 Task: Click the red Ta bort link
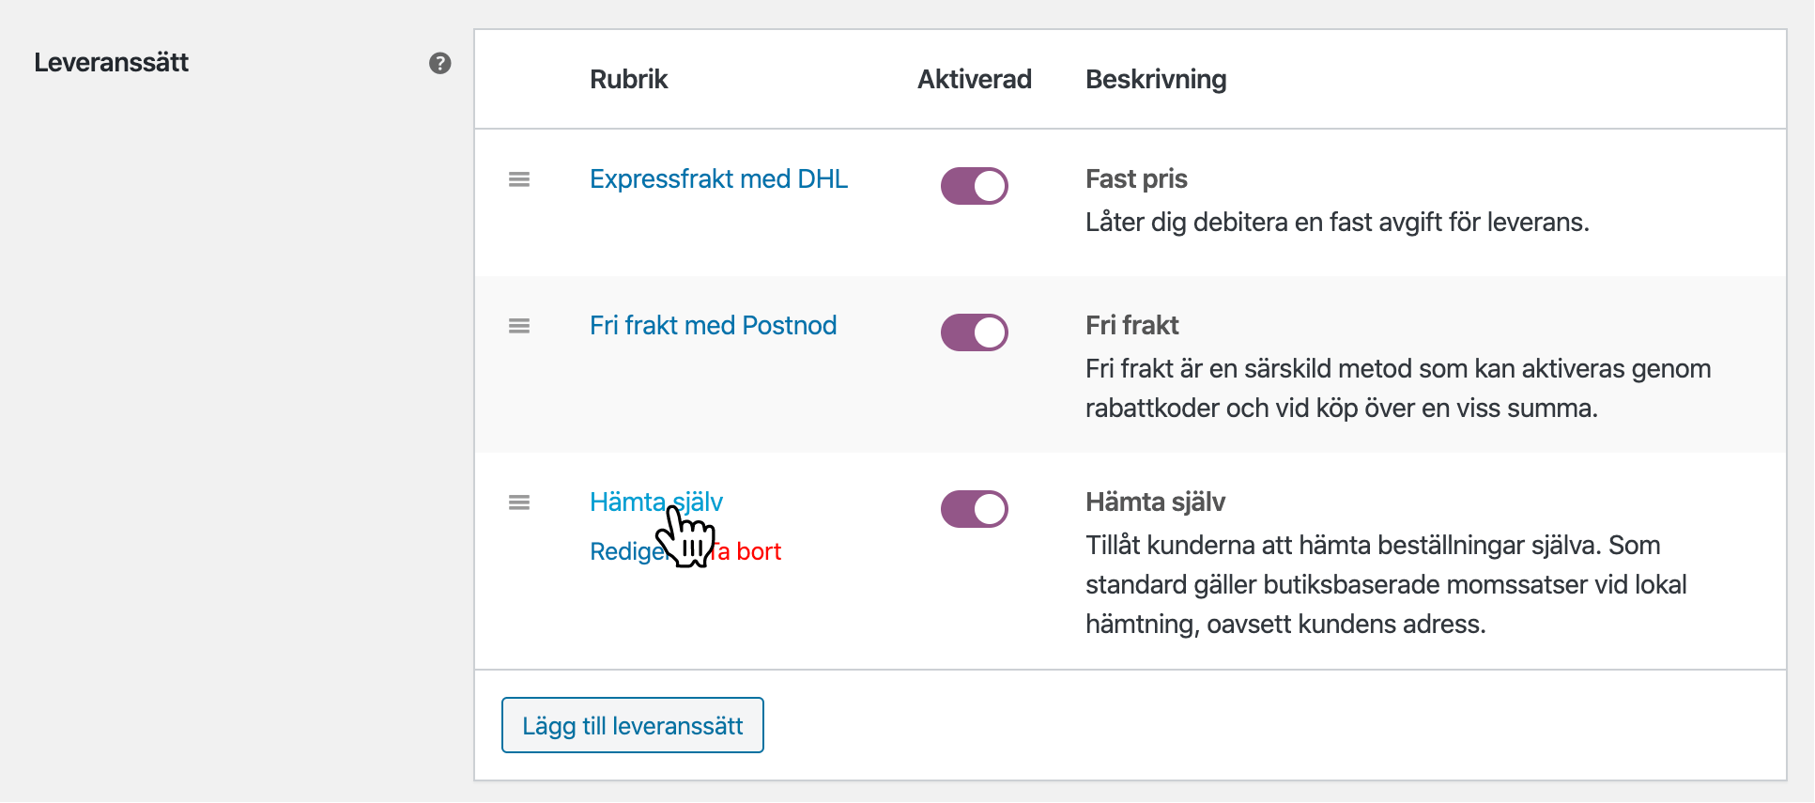(751, 552)
